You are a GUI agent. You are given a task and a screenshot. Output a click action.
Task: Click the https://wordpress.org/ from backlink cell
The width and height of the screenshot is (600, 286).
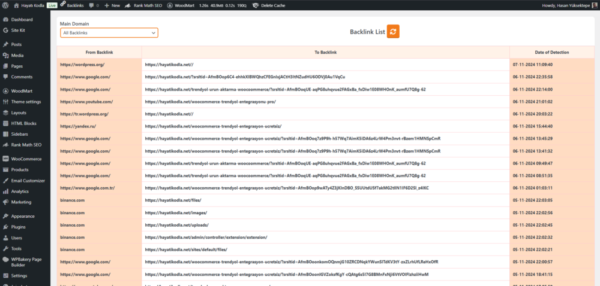point(99,65)
